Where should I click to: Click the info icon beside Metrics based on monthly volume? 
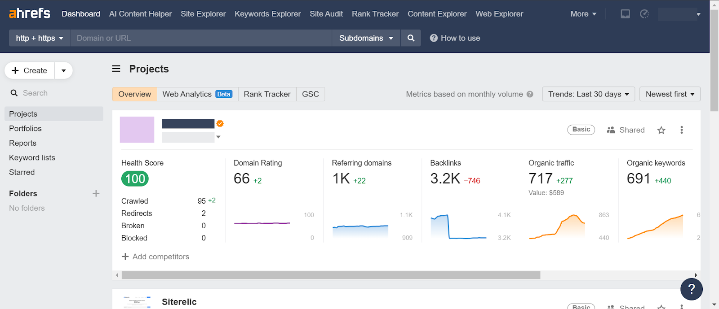(x=530, y=94)
